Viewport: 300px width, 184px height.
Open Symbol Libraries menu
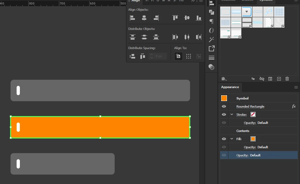tap(224, 79)
